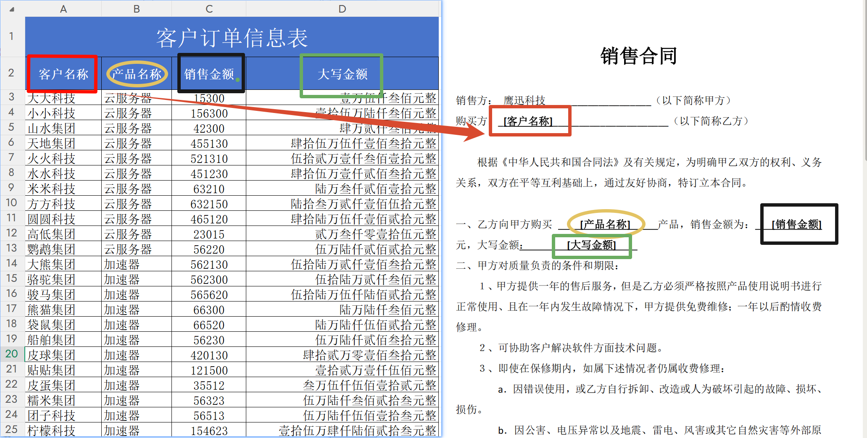
Task: Select column header A
Action: coord(63,8)
